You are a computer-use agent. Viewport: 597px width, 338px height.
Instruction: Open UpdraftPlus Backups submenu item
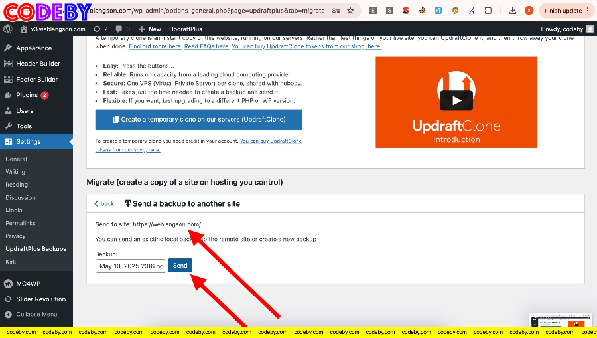[36, 249]
